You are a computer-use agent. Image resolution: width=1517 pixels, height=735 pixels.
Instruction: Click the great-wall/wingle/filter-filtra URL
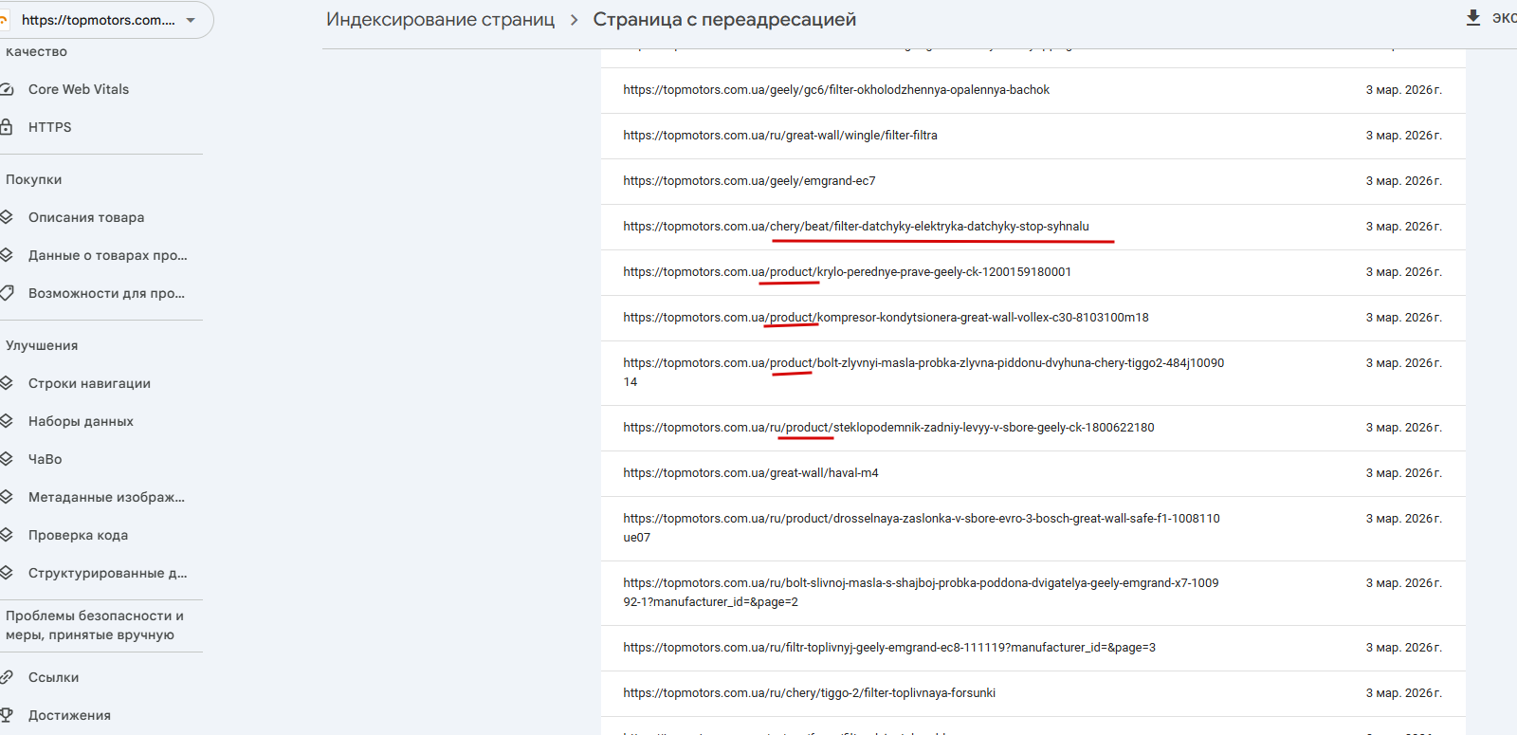click(x=780, y=136)
